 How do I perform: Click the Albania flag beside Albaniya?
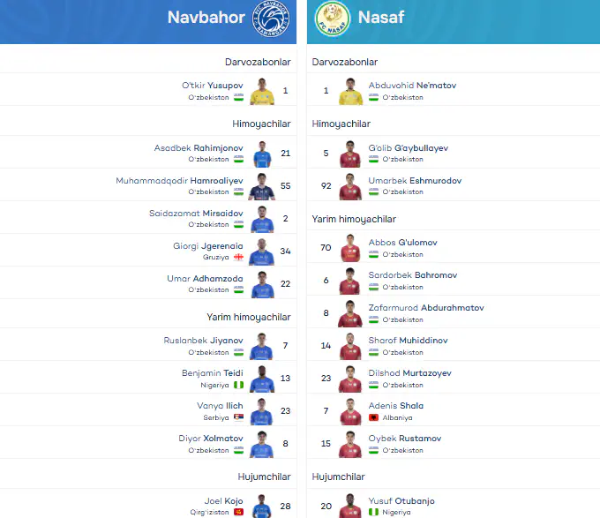pyautogui.click(x=373, y=417)
